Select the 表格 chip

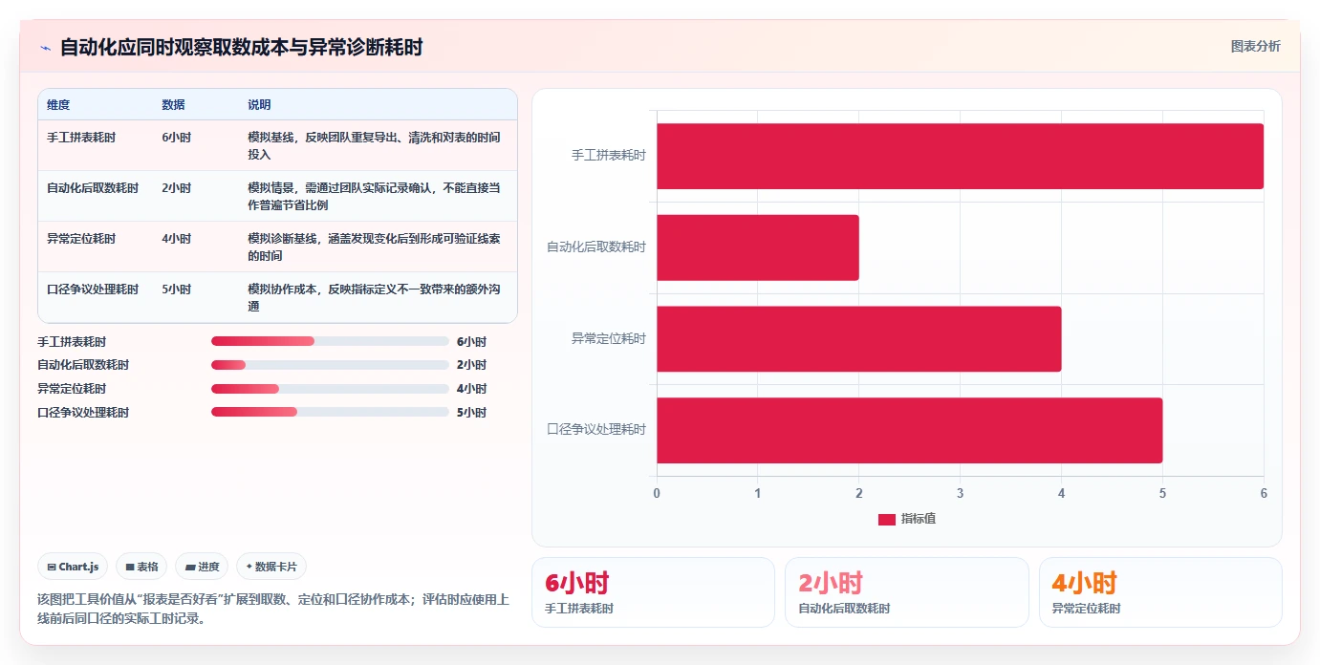point(141,567)
